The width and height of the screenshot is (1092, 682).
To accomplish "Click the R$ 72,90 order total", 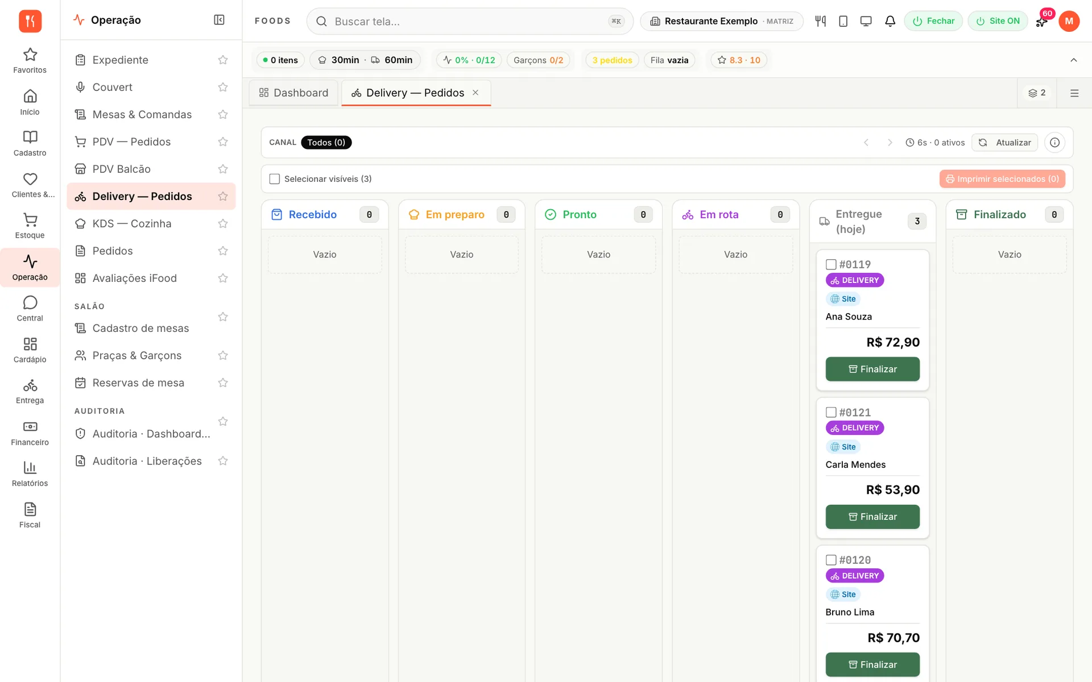I will coord(893,342).
